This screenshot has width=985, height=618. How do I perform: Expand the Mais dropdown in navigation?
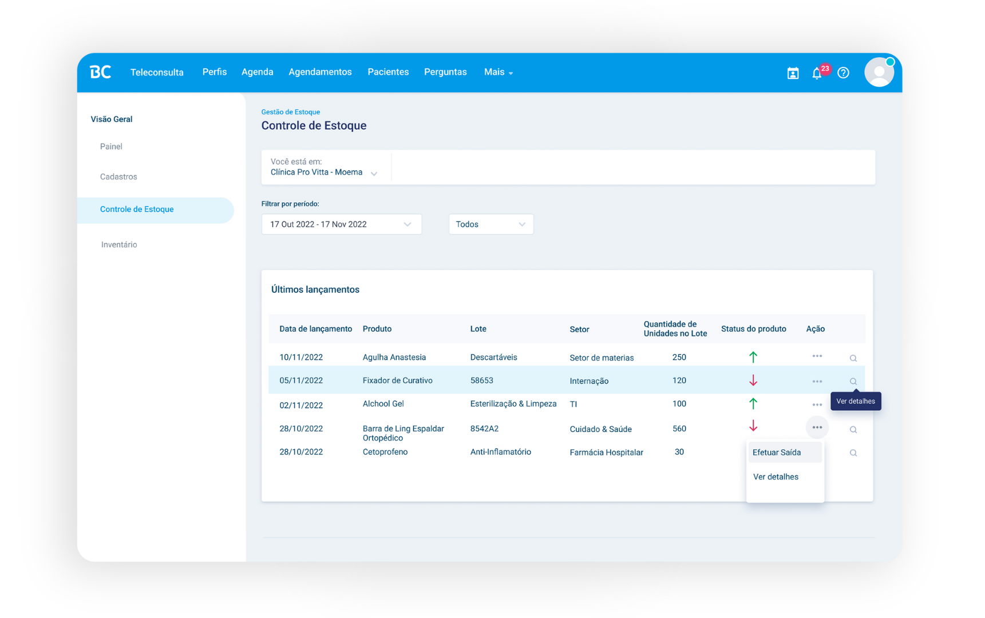[x=498, y=72]
